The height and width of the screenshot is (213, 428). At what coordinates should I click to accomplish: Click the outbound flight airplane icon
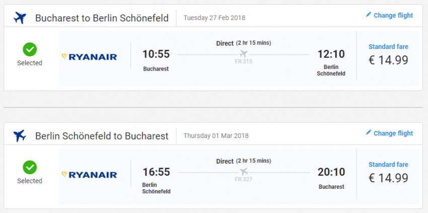click(20, 18)
